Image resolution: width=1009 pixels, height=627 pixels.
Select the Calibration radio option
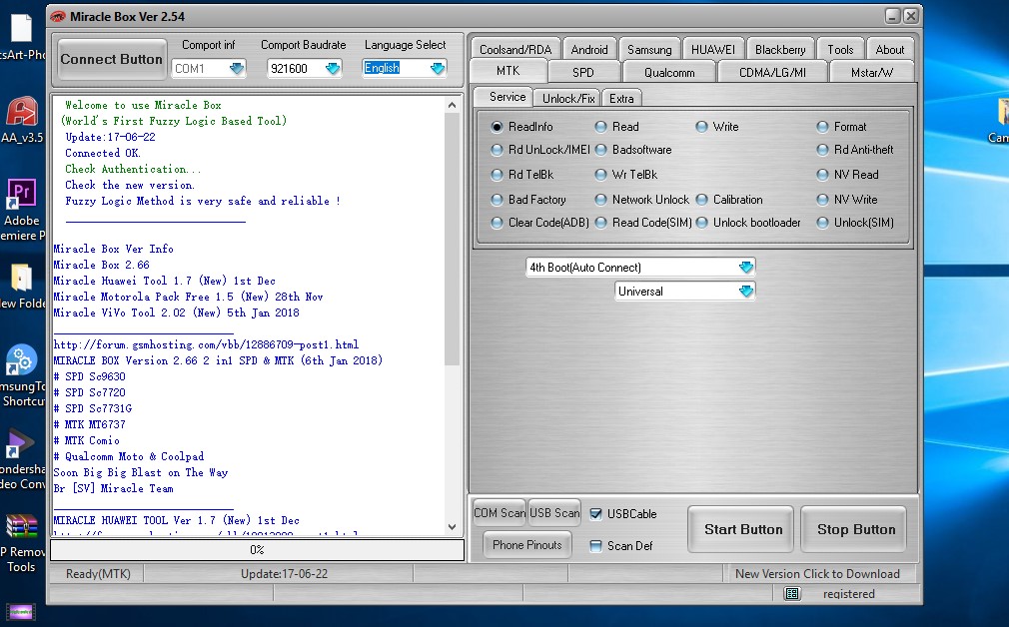coord(701,200)
